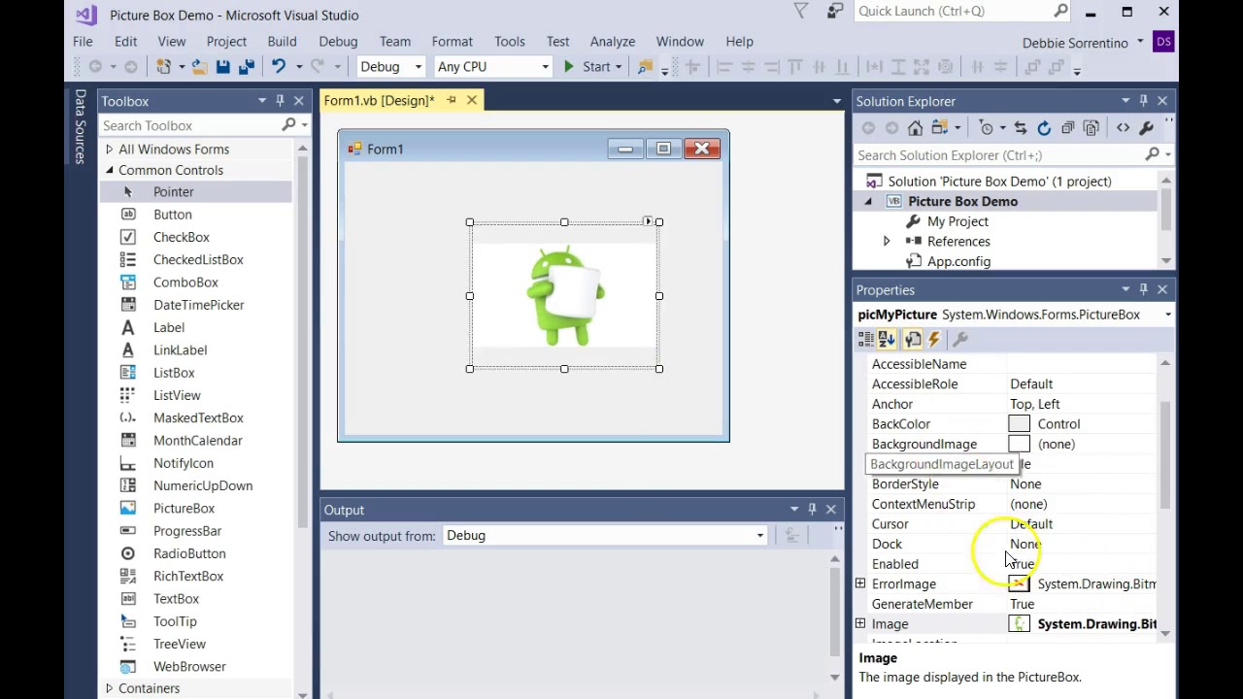
Task: Open the Tools menu
Action: pos(510,42)
